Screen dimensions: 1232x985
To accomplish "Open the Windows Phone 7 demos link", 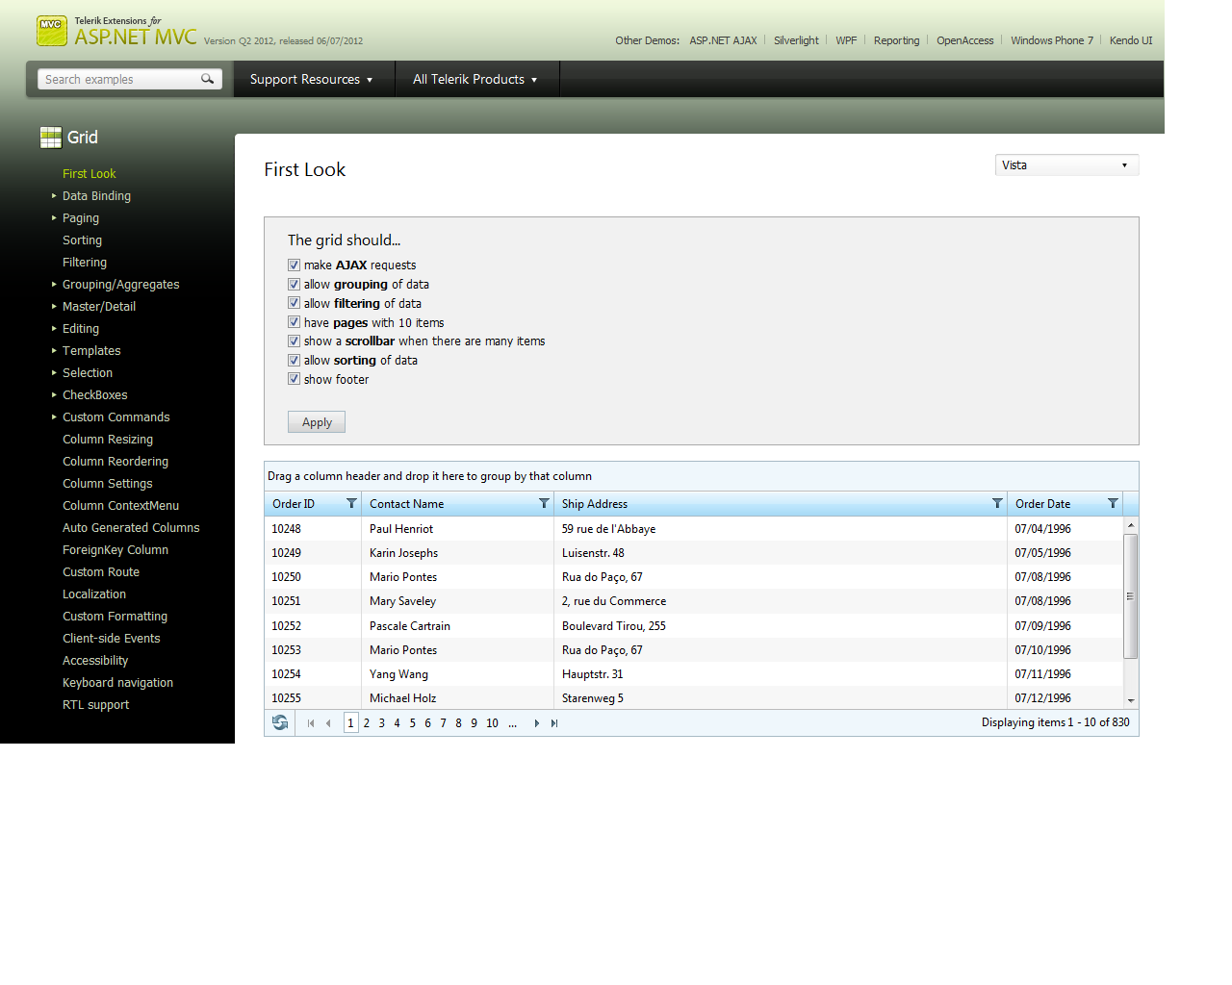I will tap(1052, 40).
